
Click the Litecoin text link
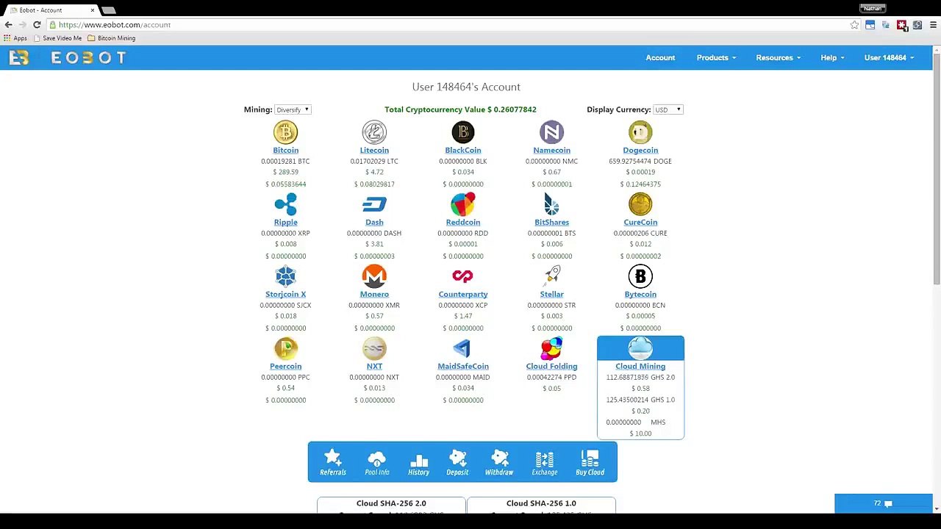pyautogui.click(x=374, y=150)
